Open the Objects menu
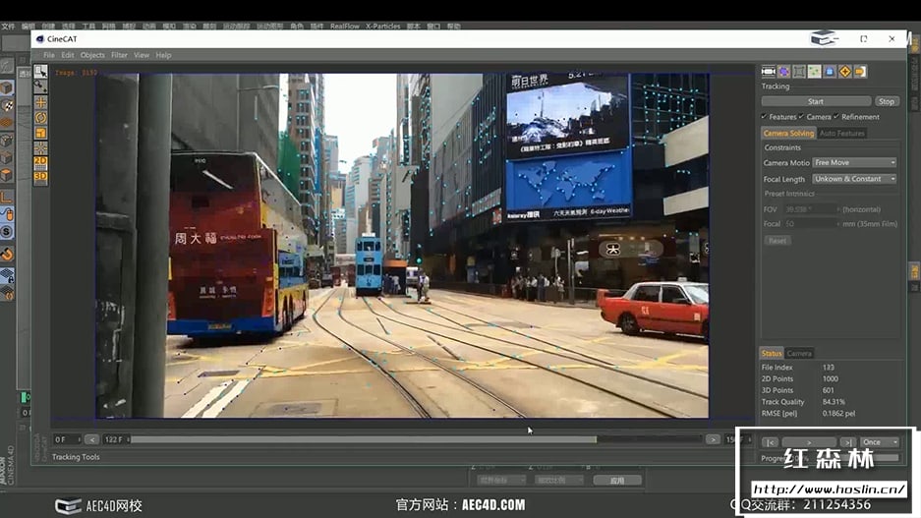This screenshot has width=921, height=518. [x=92, y=55]
